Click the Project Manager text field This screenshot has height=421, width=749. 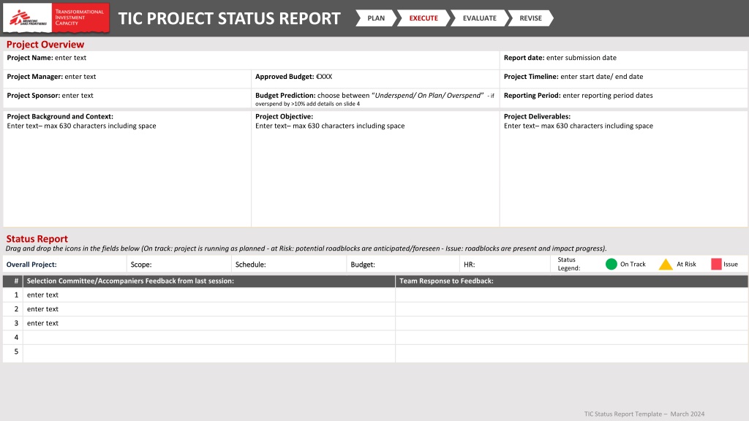tap(127, 79)
